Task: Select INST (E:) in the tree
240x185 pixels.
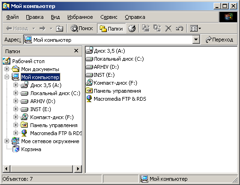Action: coord(40,109)
